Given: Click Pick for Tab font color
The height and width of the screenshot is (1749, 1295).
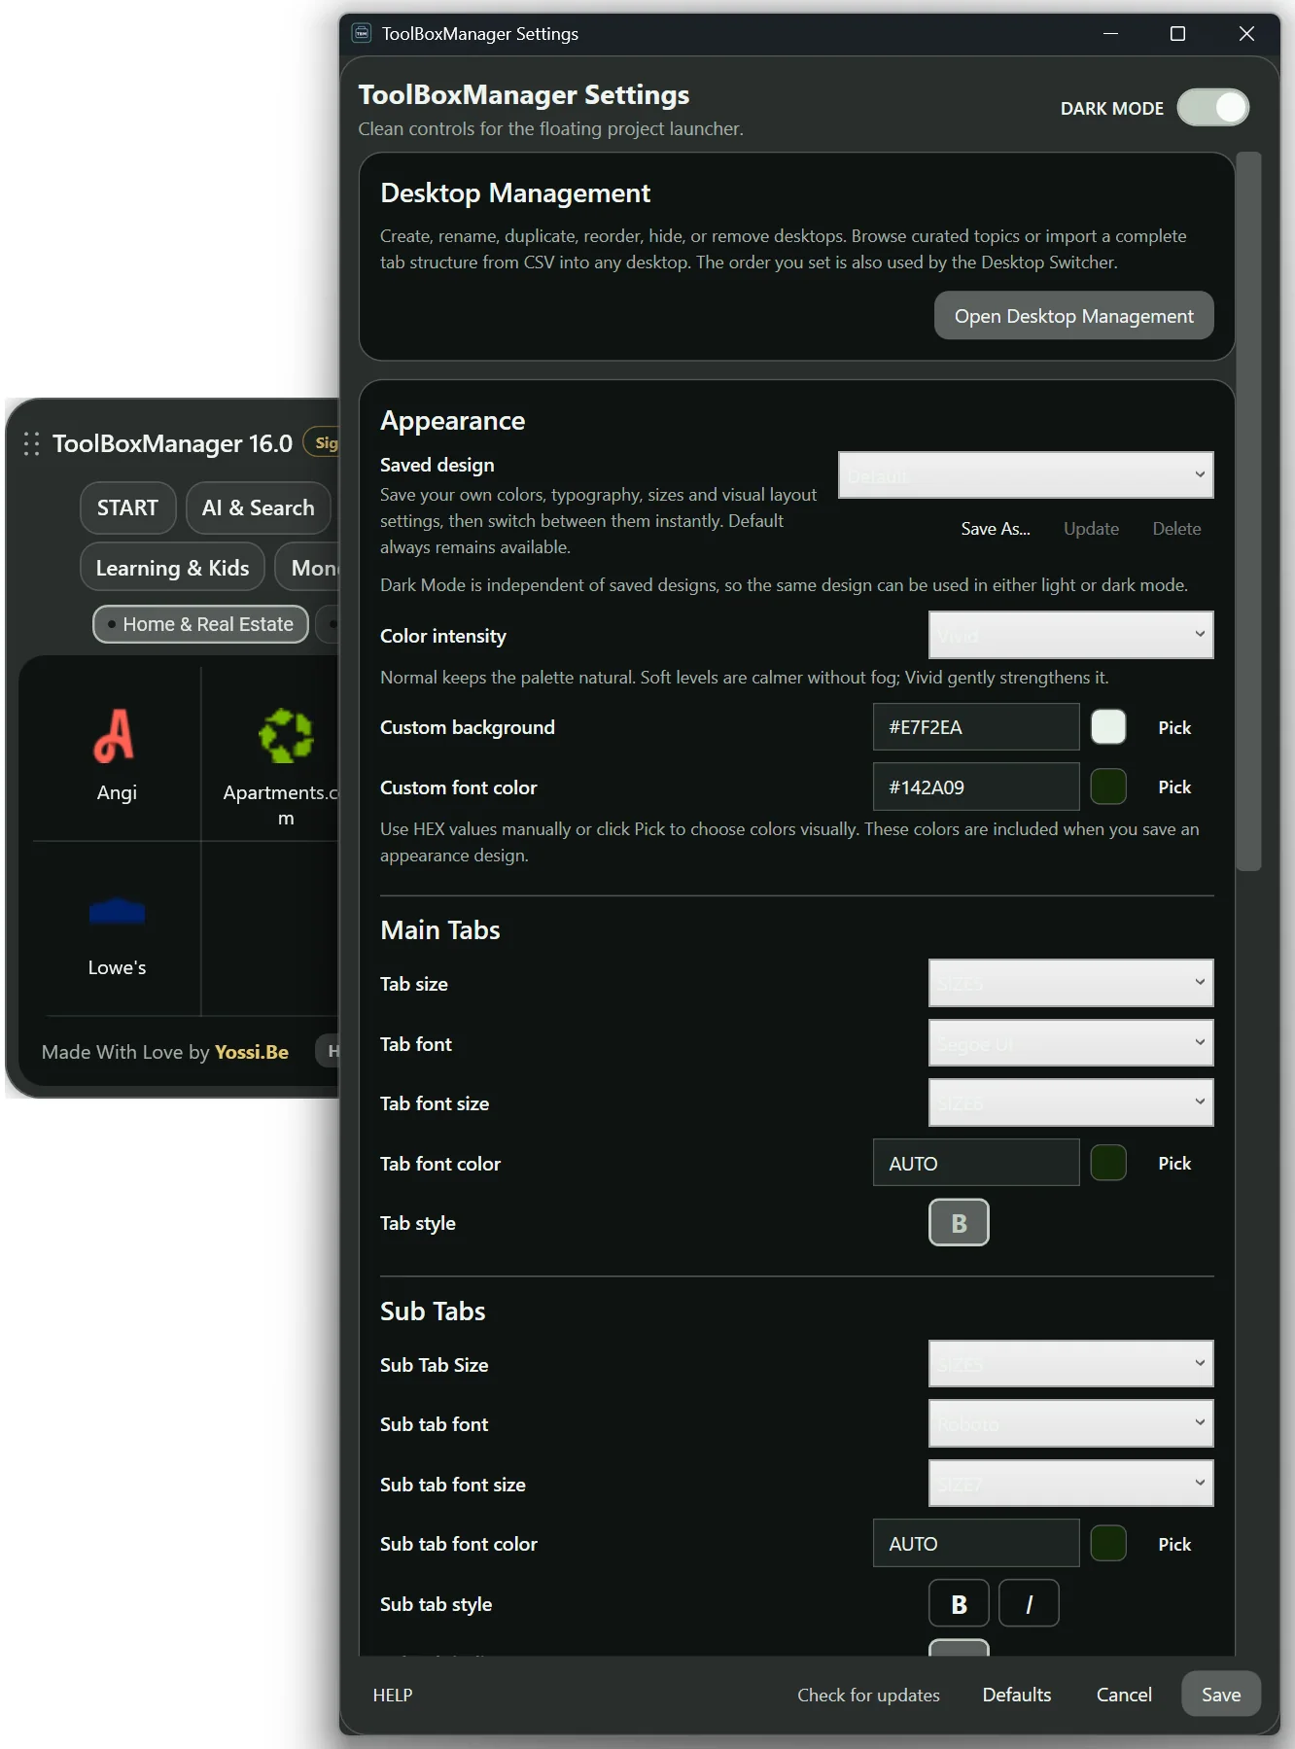Looking at the screenshot, I should pos(1174,1163).
